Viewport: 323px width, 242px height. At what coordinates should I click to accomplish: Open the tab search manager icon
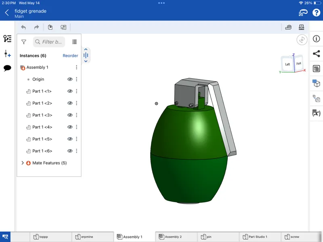tap(5, 237)
